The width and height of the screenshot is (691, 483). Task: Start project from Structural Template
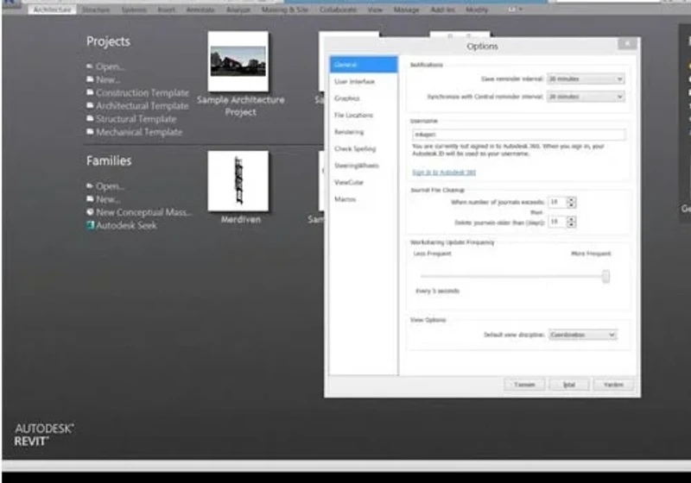[136, 119]
